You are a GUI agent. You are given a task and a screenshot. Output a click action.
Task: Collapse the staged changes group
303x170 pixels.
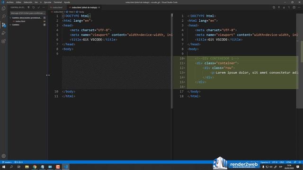10,18
